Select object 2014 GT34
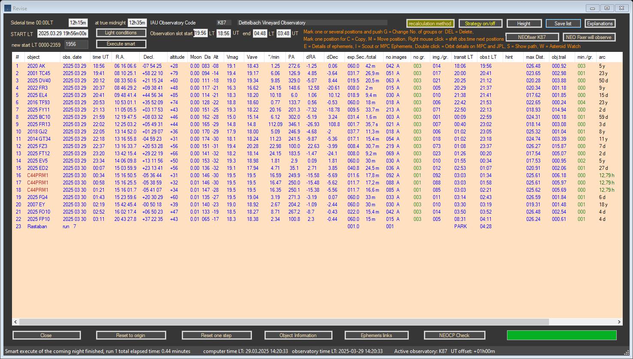Viewport: 633px width, 359px height. (x=39, y=139)
